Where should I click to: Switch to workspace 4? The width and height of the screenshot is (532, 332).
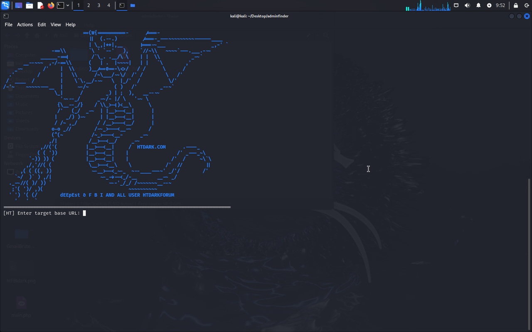108,5
